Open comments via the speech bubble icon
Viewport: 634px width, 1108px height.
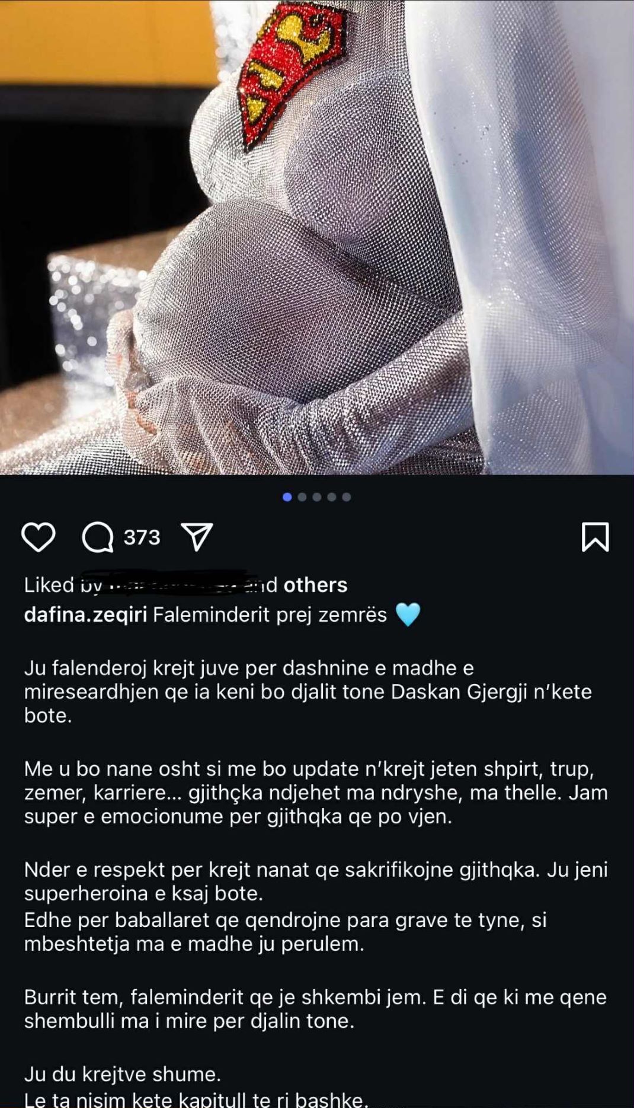click(x=98, y=537)
